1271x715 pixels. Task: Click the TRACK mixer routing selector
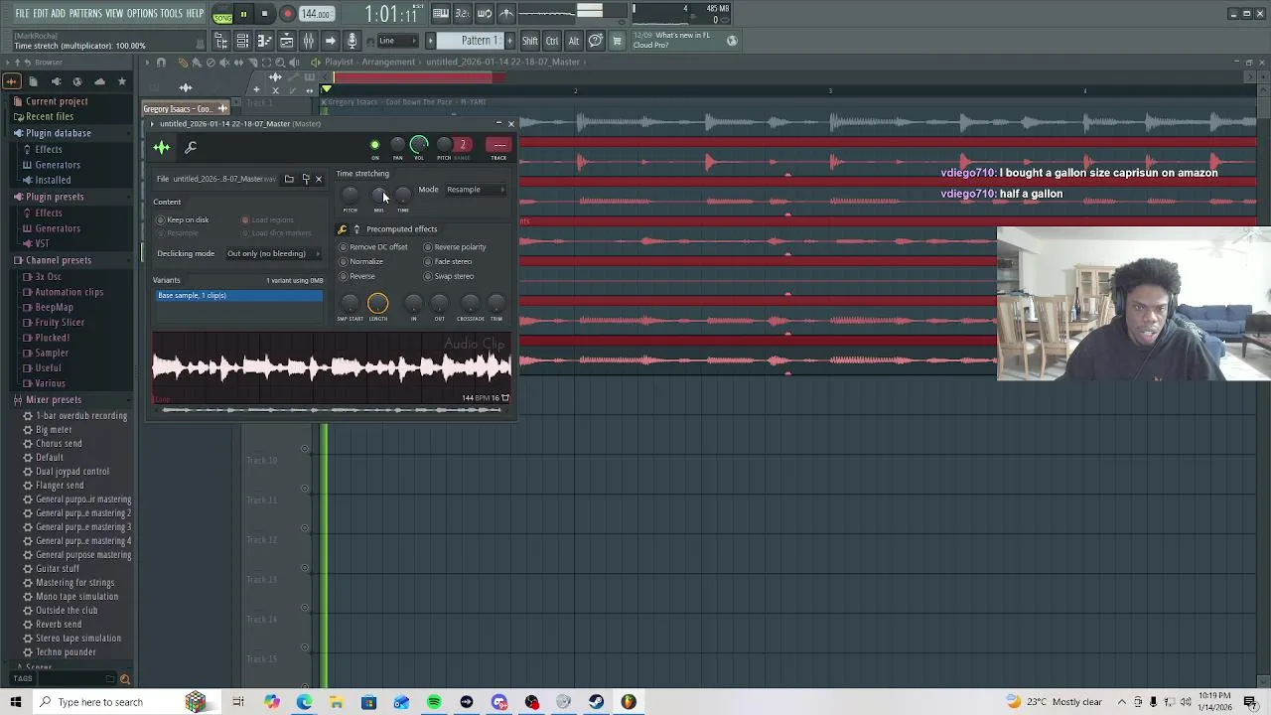[498, 146]
